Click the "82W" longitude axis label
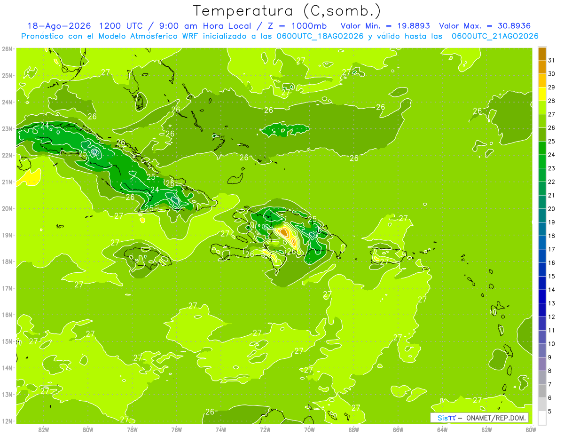Image resolution: width=564 pixels, height=436 pixels. [x=44, y=429]
